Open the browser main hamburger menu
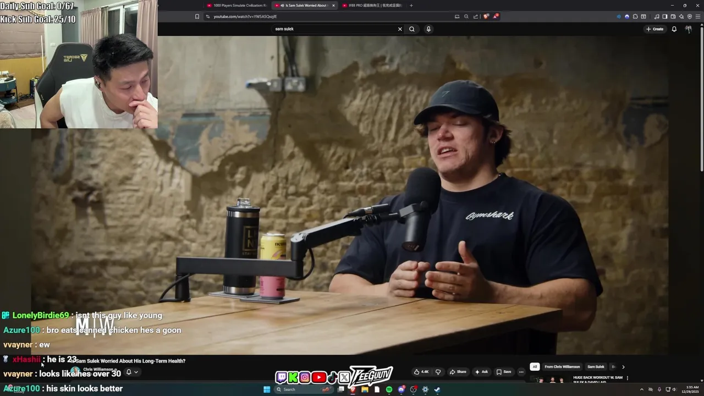Viewport: 704px width, 396px height. pyautogui.click(x=698, y=16)
